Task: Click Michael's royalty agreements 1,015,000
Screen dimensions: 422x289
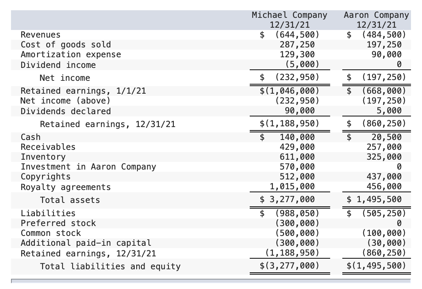Action: coord(292,187)
